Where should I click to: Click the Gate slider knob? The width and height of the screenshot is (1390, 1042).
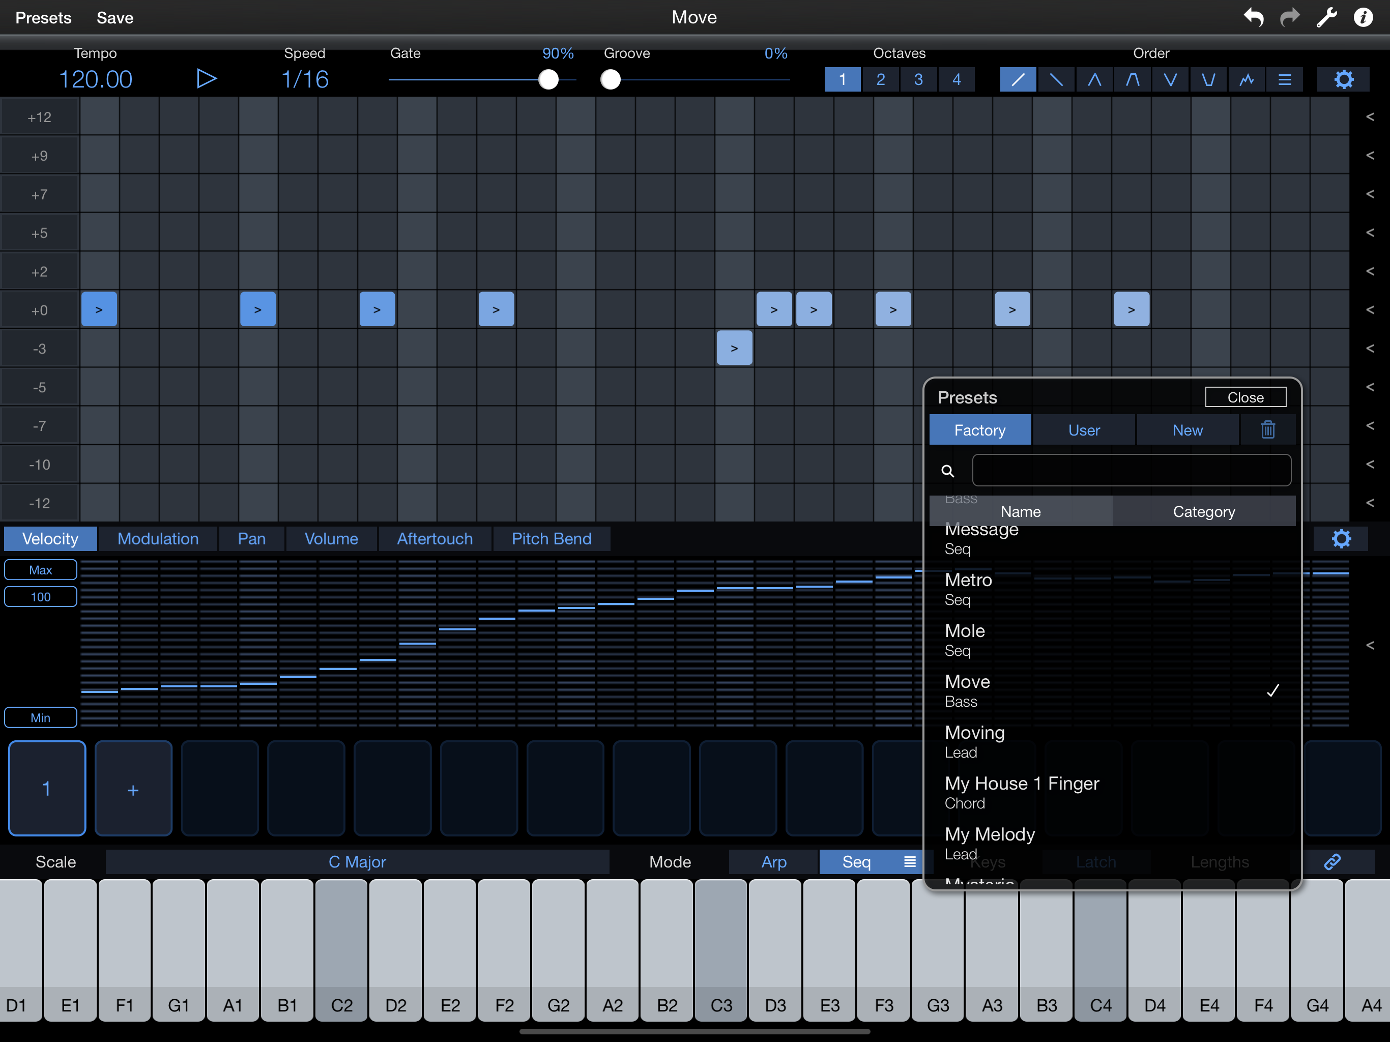548,80
